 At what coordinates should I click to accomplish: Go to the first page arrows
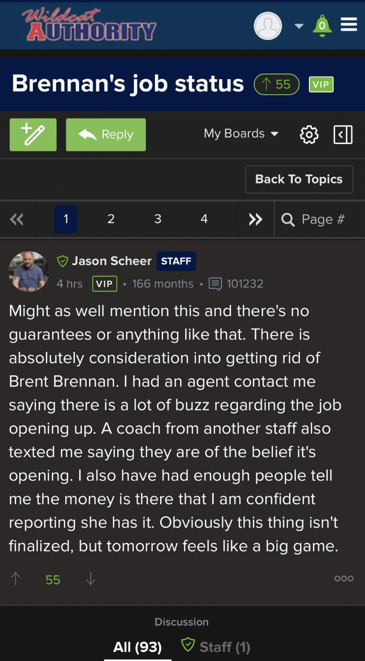tap(16, 219)
